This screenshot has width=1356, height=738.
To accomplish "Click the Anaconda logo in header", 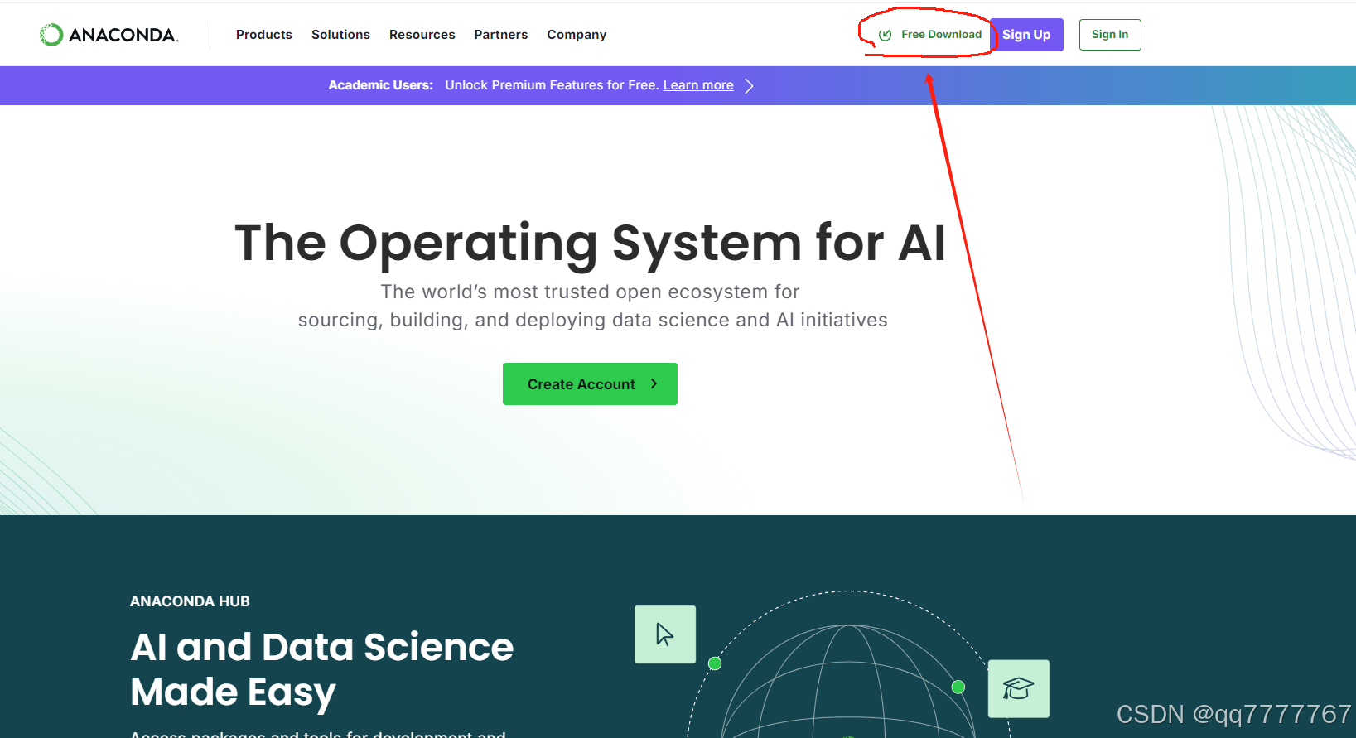I will pos(109,35).
